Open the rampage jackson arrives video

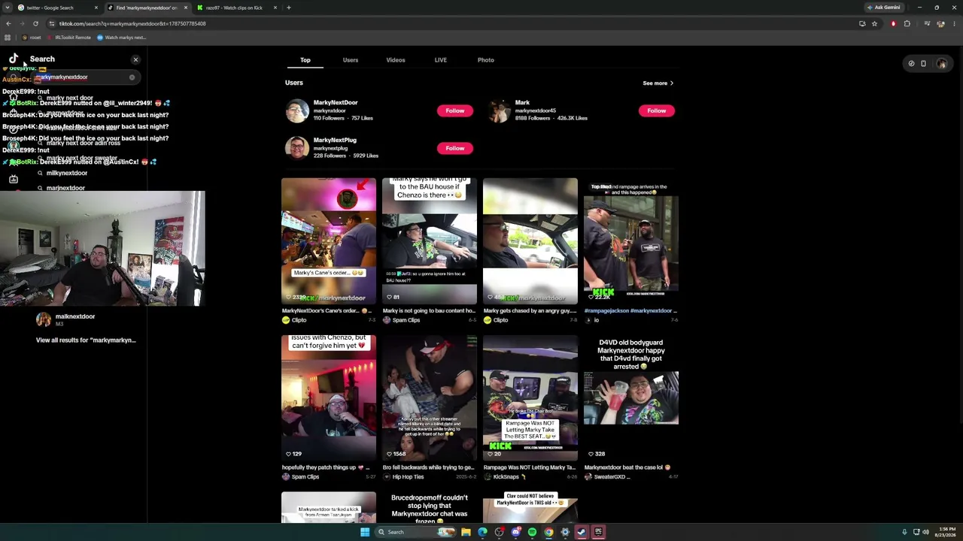(x=631, y=241)
